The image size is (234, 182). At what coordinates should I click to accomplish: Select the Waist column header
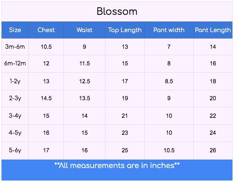coord(84,30)
